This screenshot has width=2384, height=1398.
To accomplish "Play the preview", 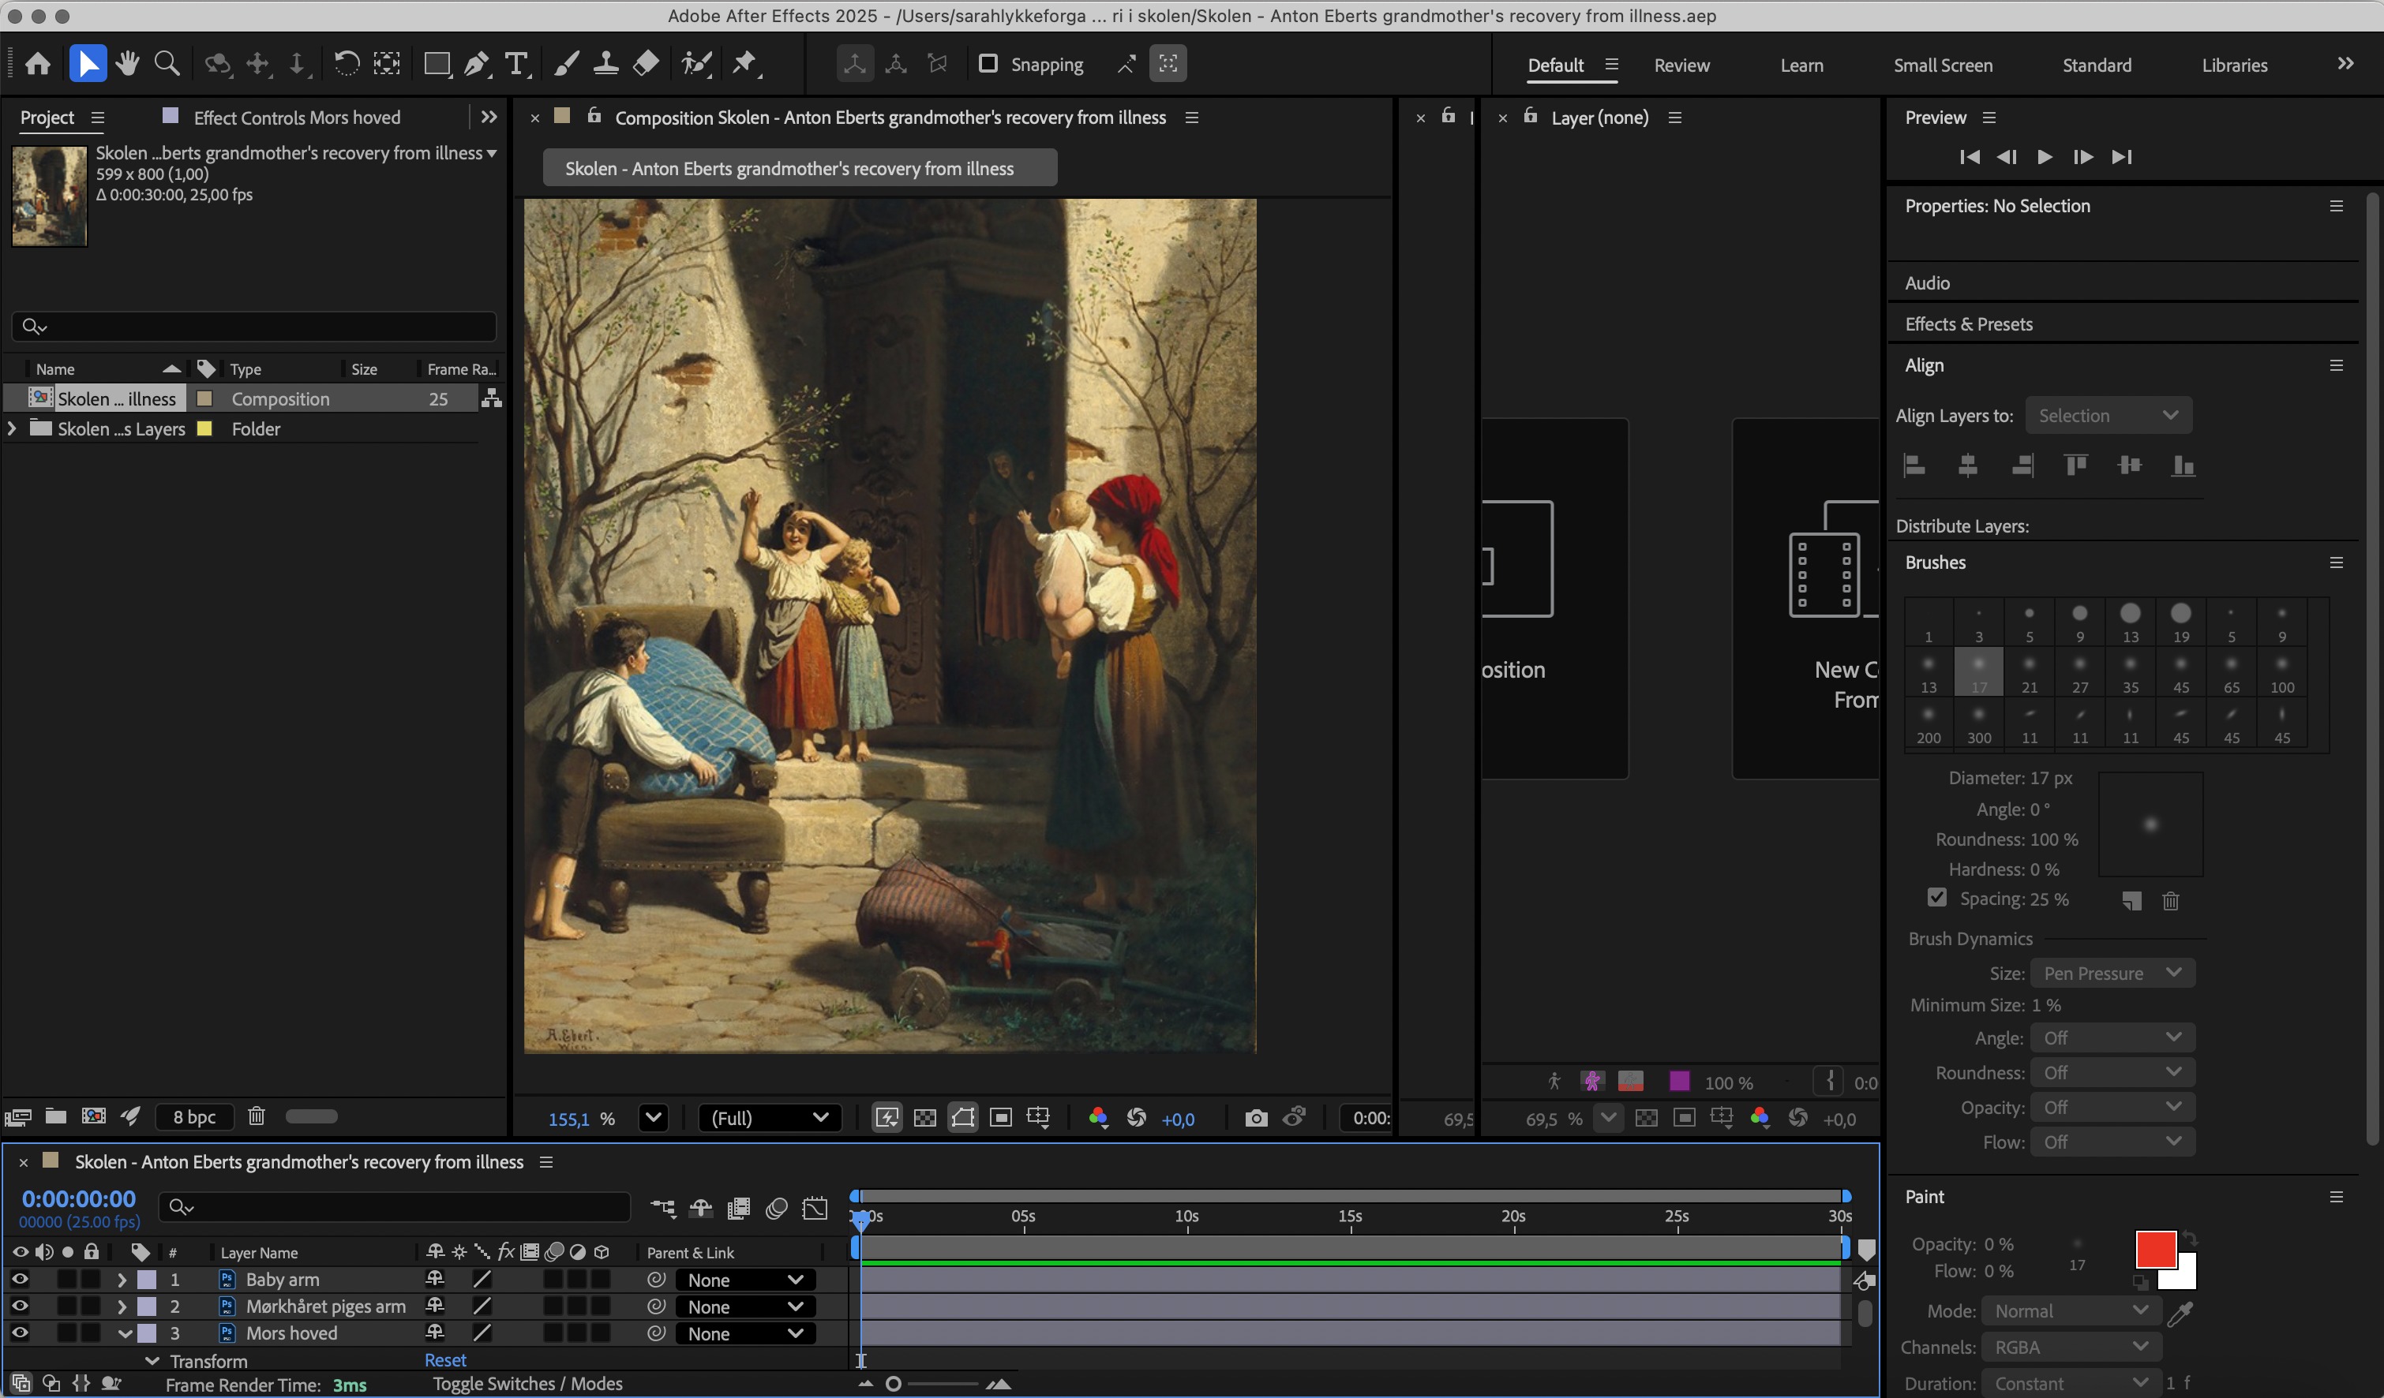I will (x=2044, y=157).
